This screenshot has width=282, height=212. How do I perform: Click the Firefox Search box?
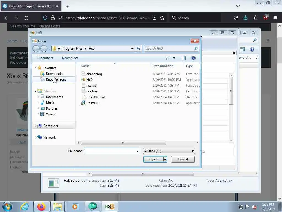195,18
